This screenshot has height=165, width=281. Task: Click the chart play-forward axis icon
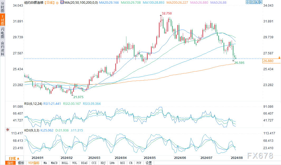[256, 2]
